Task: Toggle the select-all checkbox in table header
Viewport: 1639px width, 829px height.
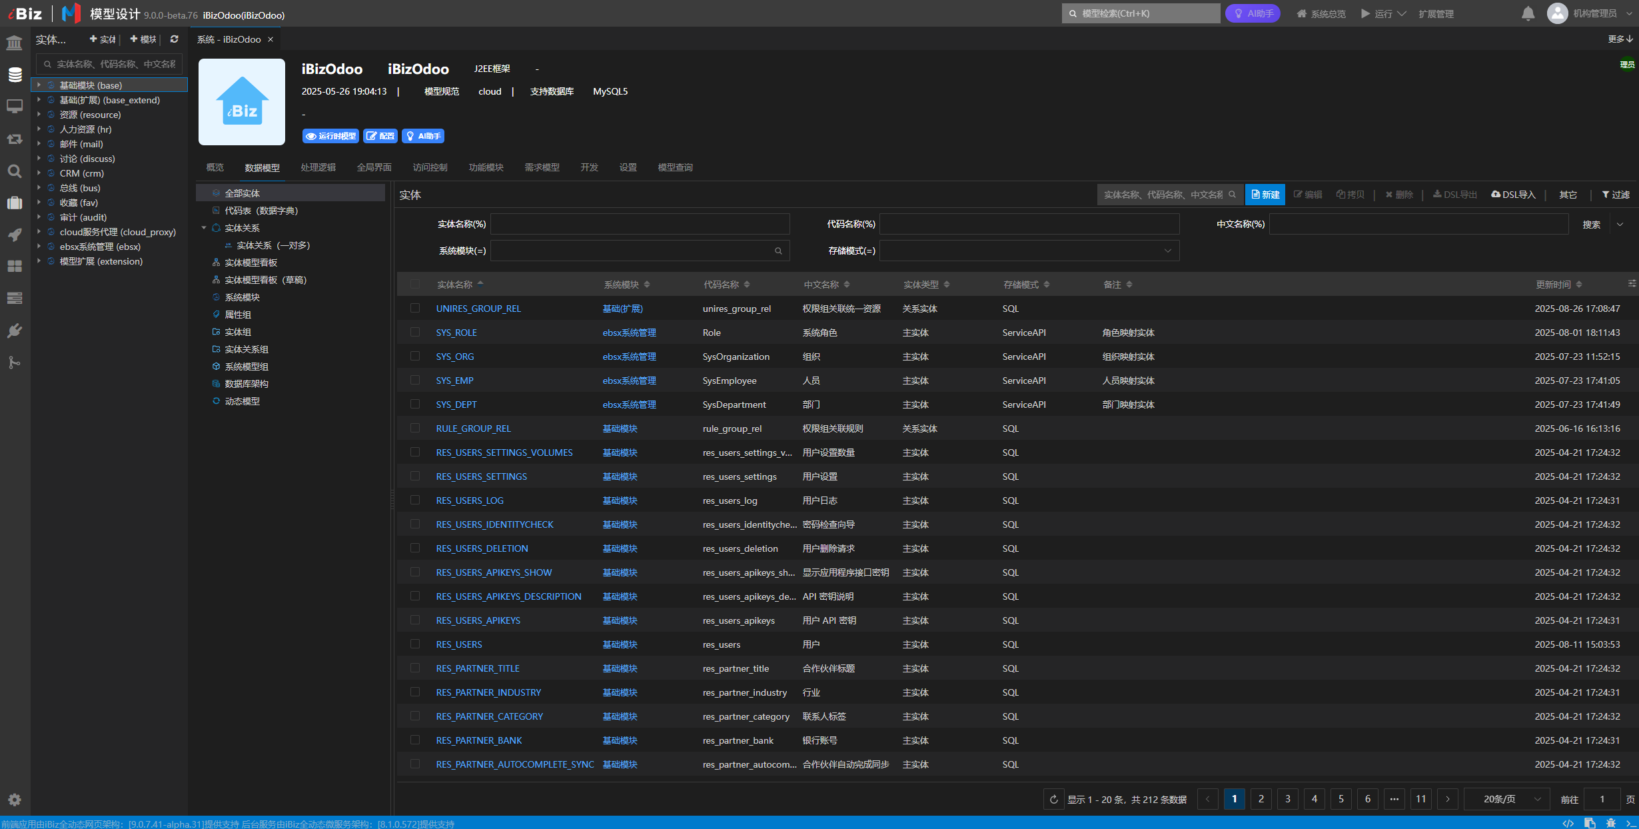Action: [x=415, y=285]
